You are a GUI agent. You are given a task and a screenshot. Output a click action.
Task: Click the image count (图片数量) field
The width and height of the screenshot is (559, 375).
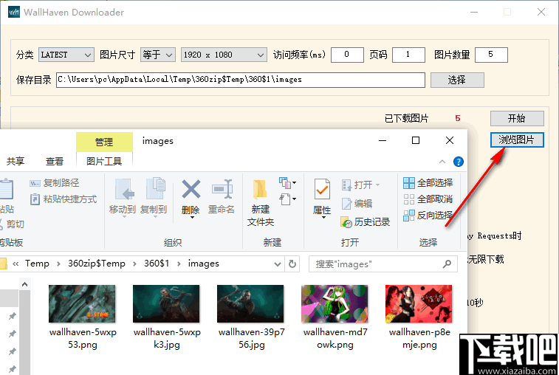point(491,55)
